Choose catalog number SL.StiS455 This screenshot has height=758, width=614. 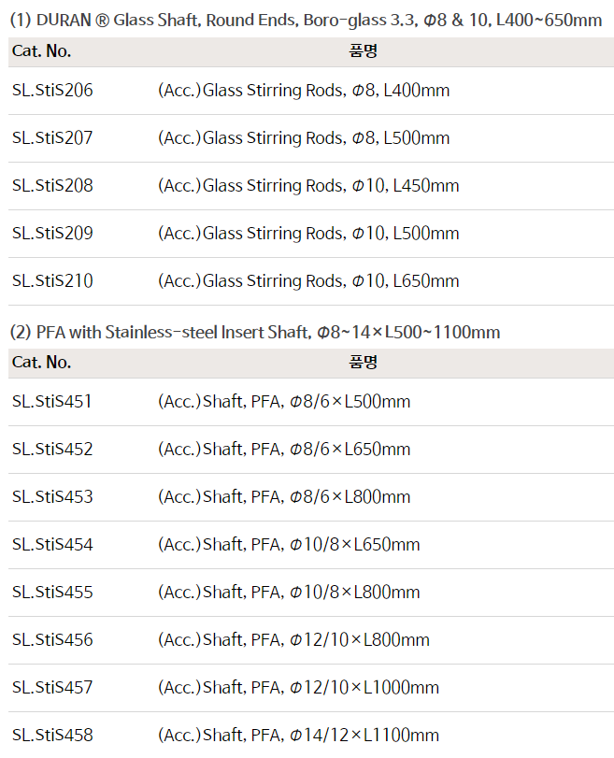coord(52,593)
